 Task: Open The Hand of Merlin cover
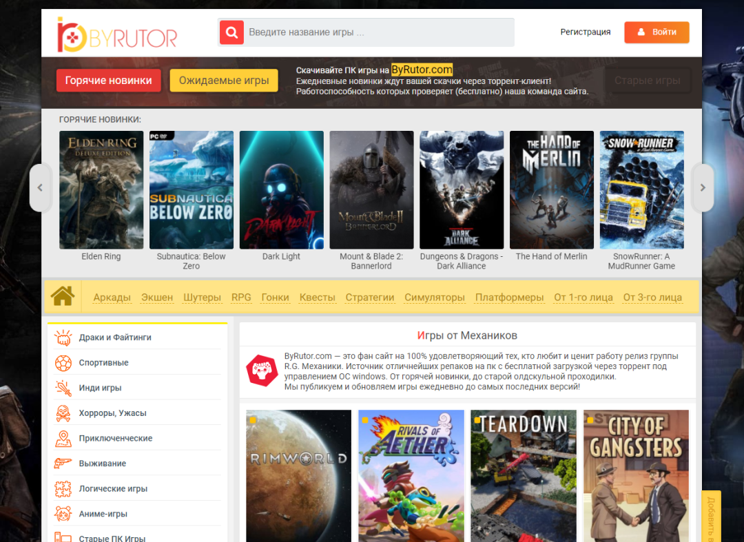(x=551, y=189)
